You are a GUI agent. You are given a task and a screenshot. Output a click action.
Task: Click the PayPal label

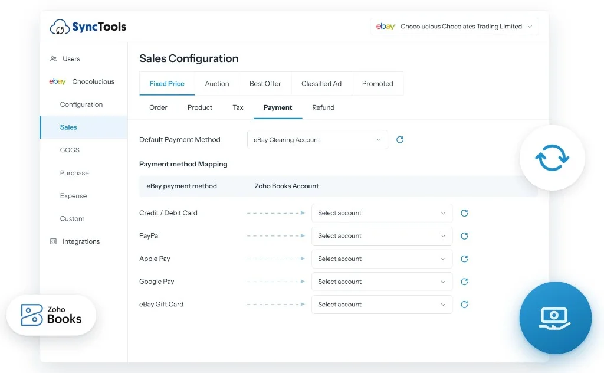[x=149, y=236]
